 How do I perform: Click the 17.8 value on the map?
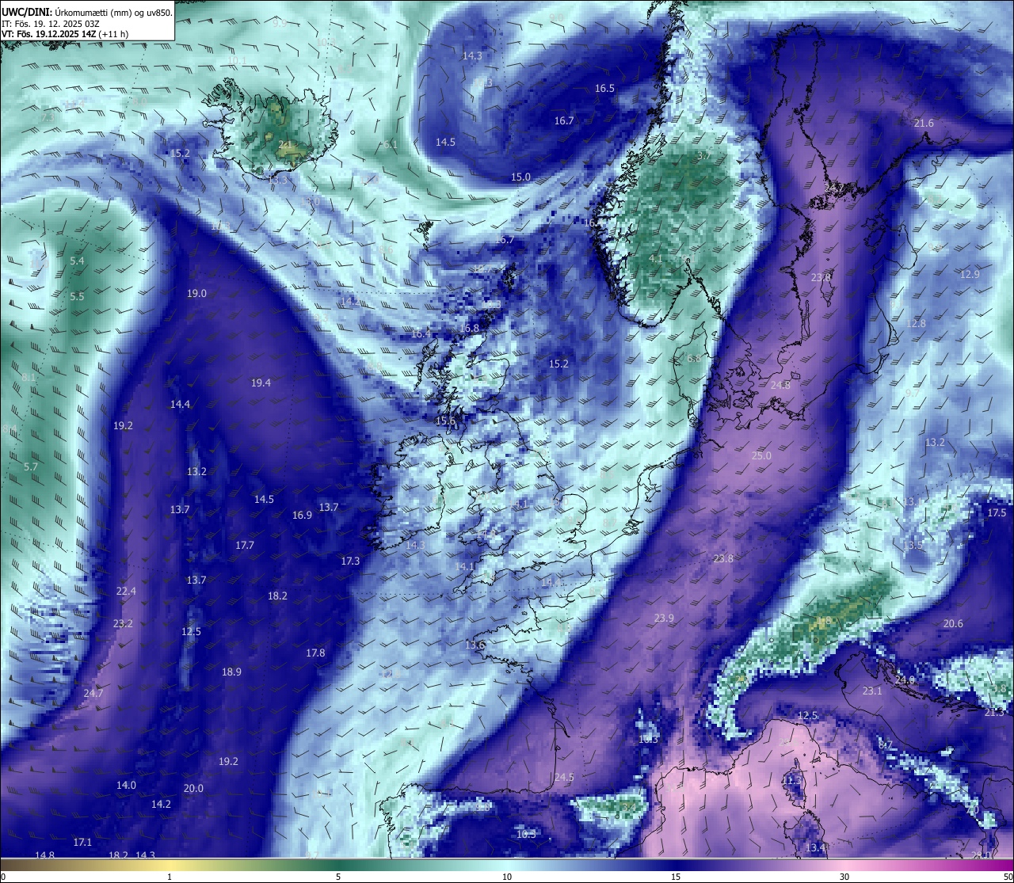click(x=315, y=653)
